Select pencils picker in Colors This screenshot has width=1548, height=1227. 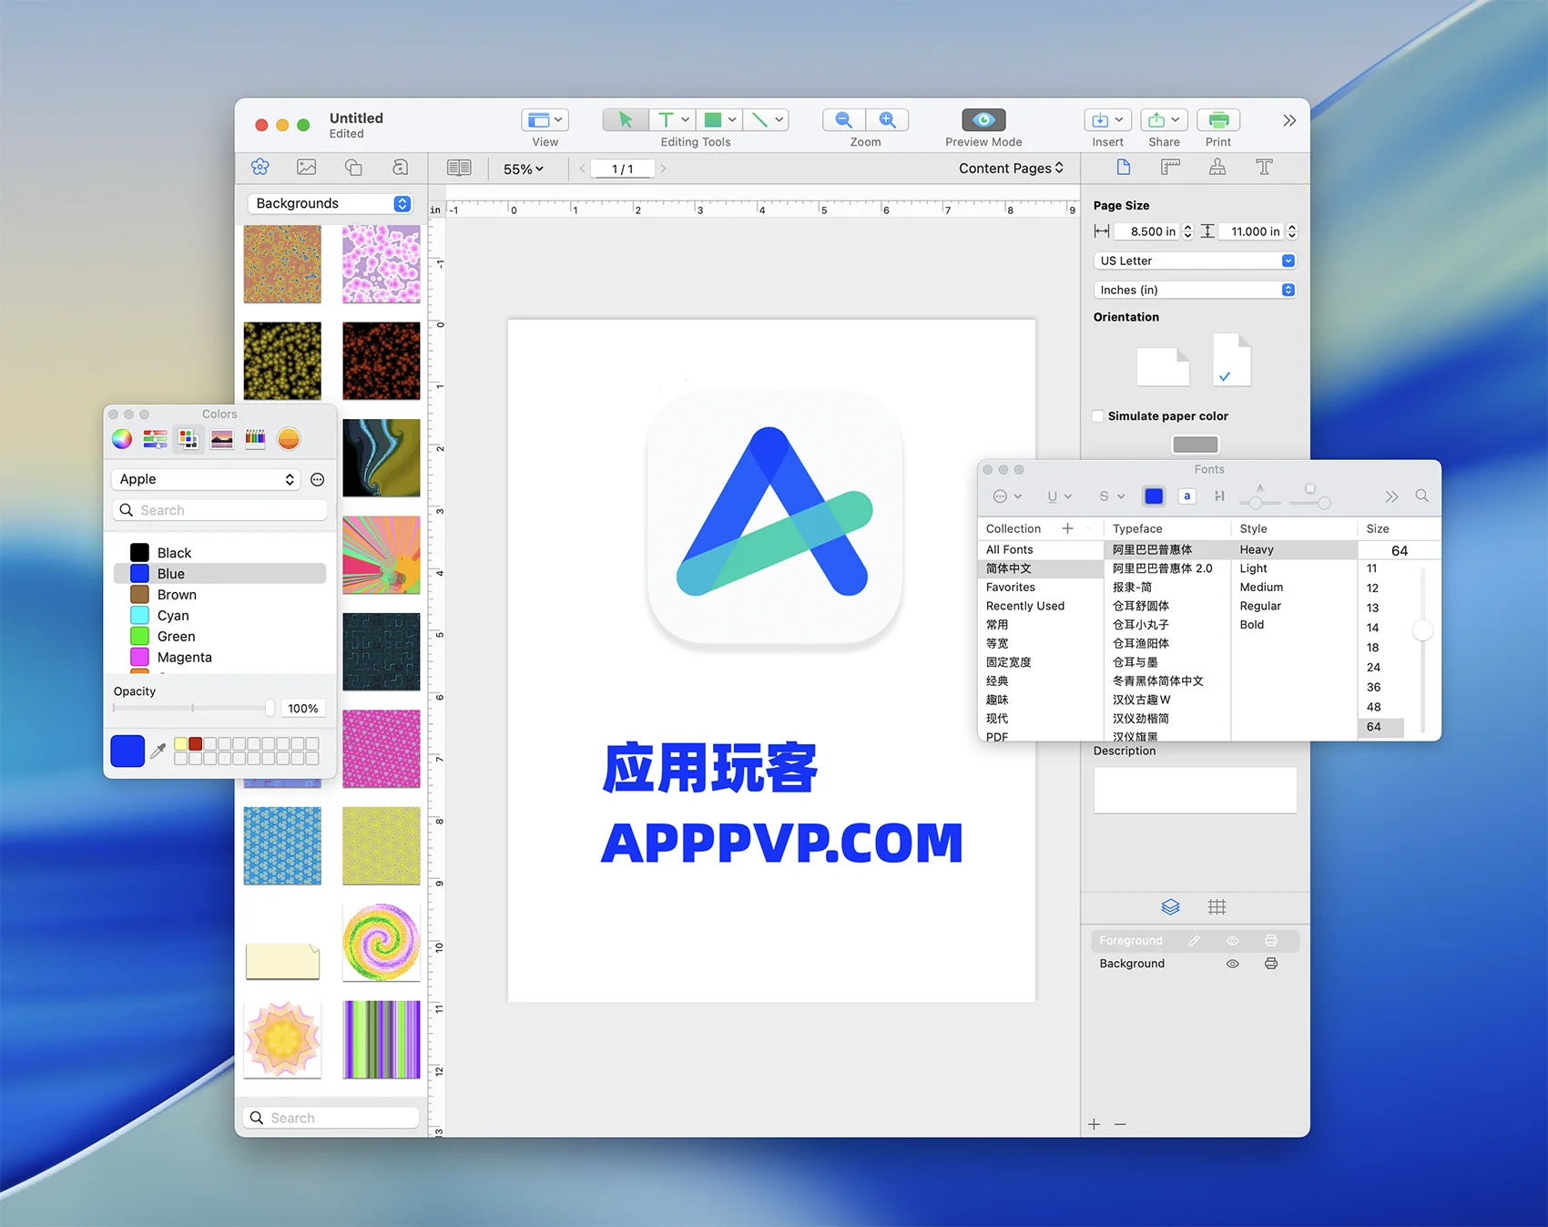(x=255, y=439)
